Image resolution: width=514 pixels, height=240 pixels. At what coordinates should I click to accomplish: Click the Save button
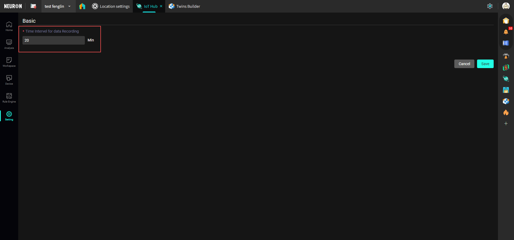coord(485,64)
